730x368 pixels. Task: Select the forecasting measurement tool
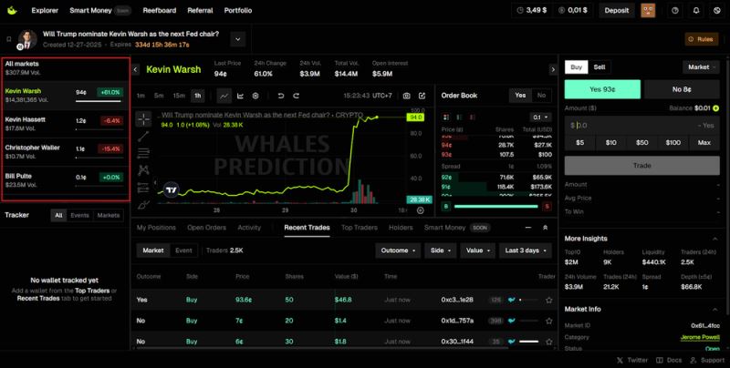pos(143,188)
